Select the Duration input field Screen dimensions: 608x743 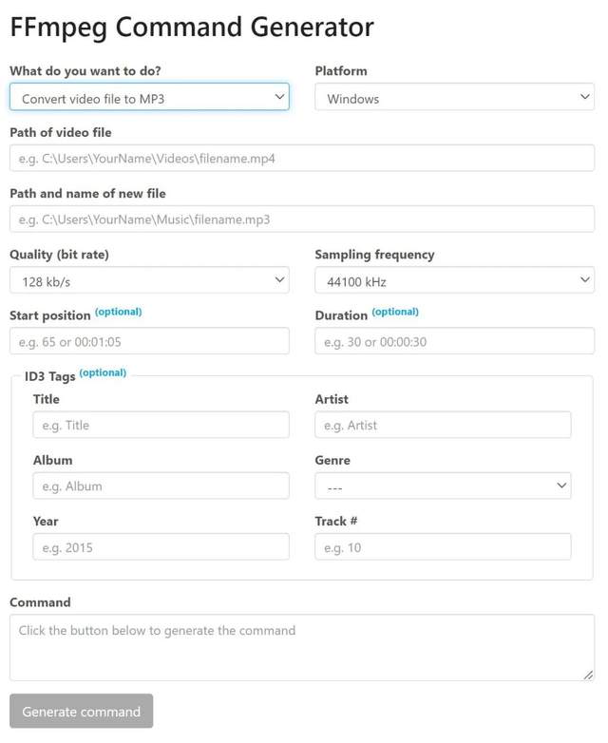(454, 341)
